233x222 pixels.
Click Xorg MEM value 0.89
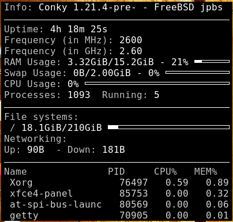point(217,183)
